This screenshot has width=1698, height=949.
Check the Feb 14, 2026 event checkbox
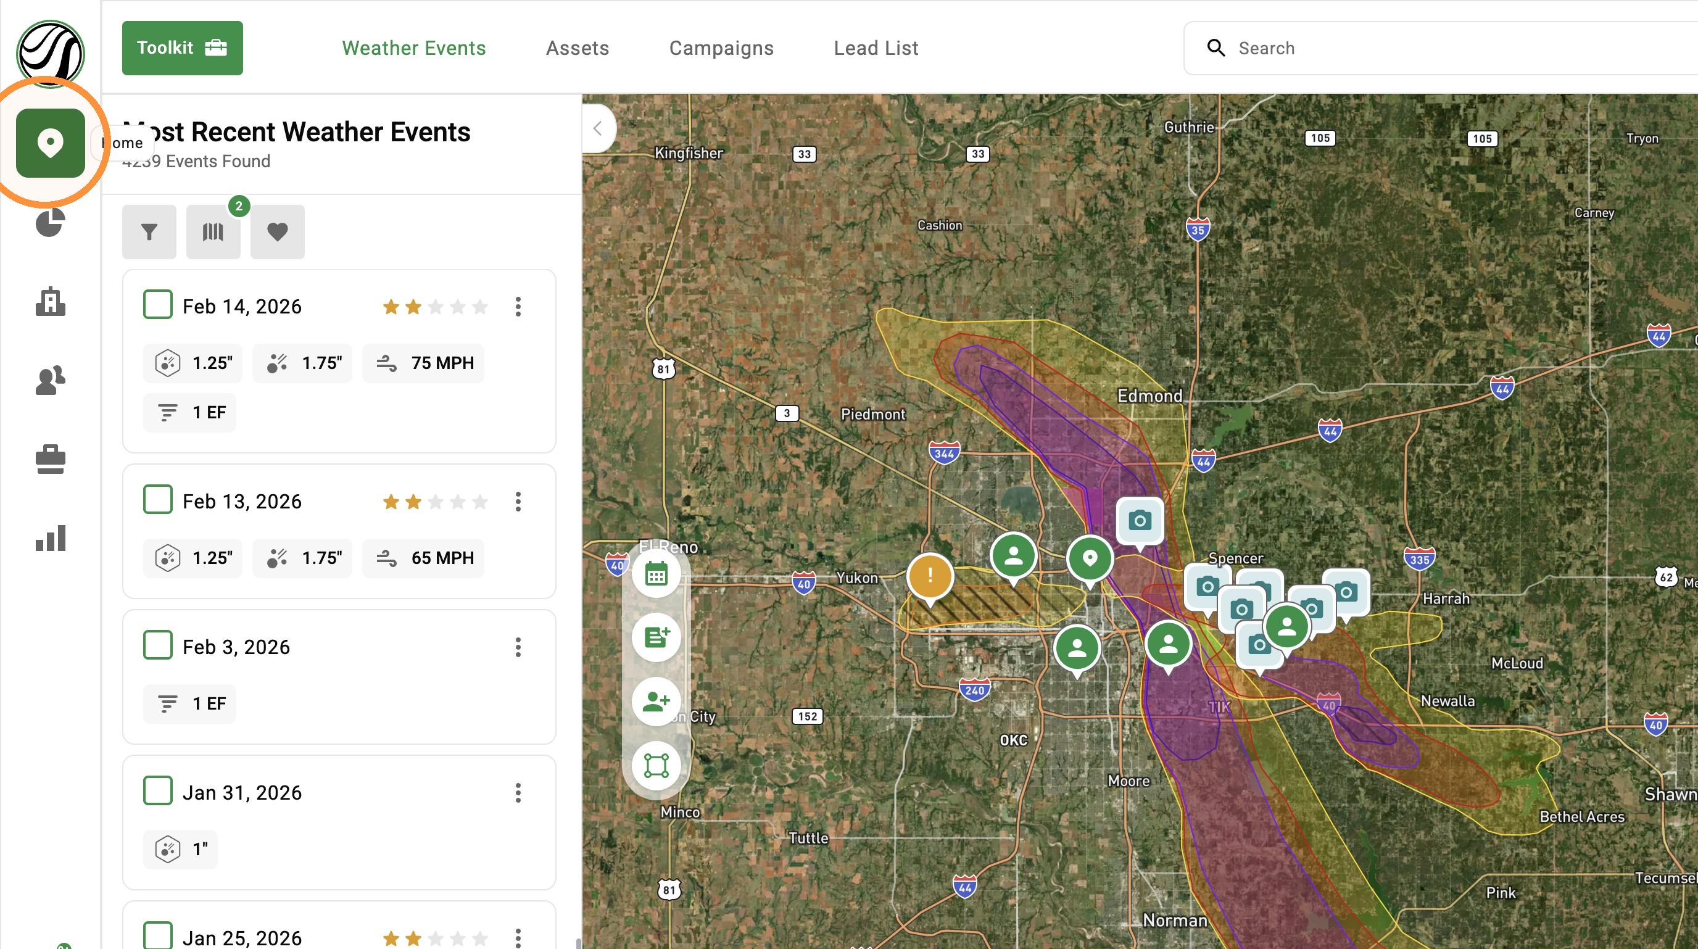157,304
